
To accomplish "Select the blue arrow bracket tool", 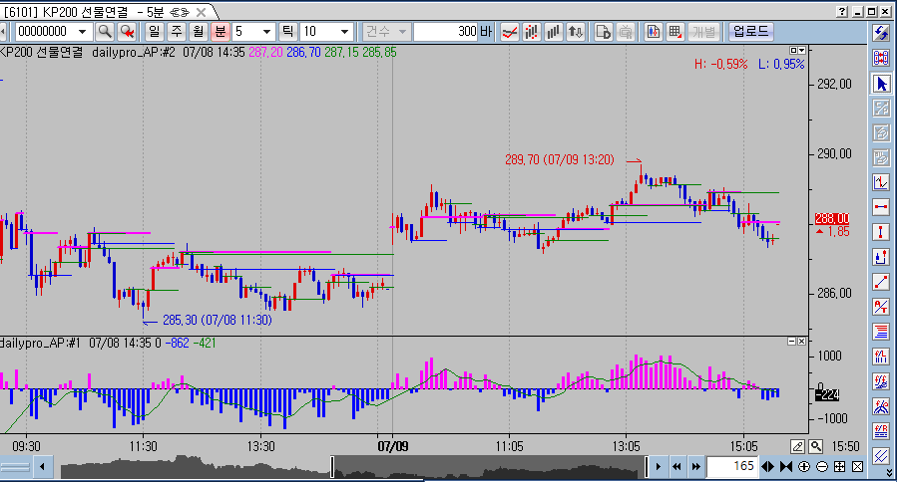I will pyautogui.click(x=881, y=257).
